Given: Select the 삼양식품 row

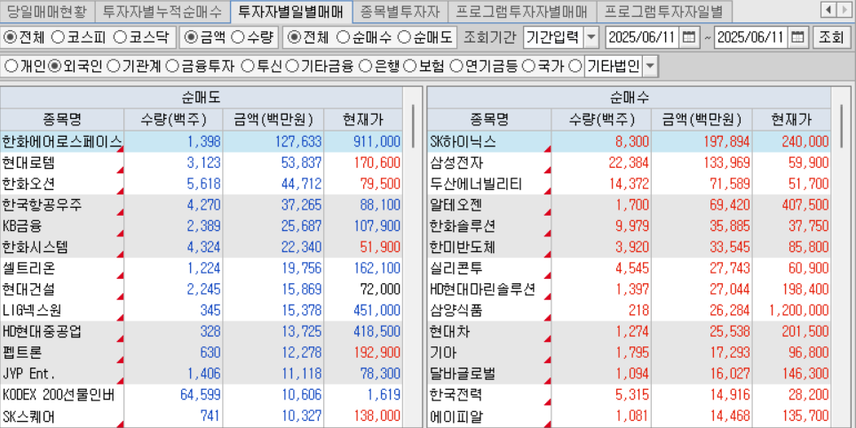Looking at the screenshot, I should [x=629, y=311].
